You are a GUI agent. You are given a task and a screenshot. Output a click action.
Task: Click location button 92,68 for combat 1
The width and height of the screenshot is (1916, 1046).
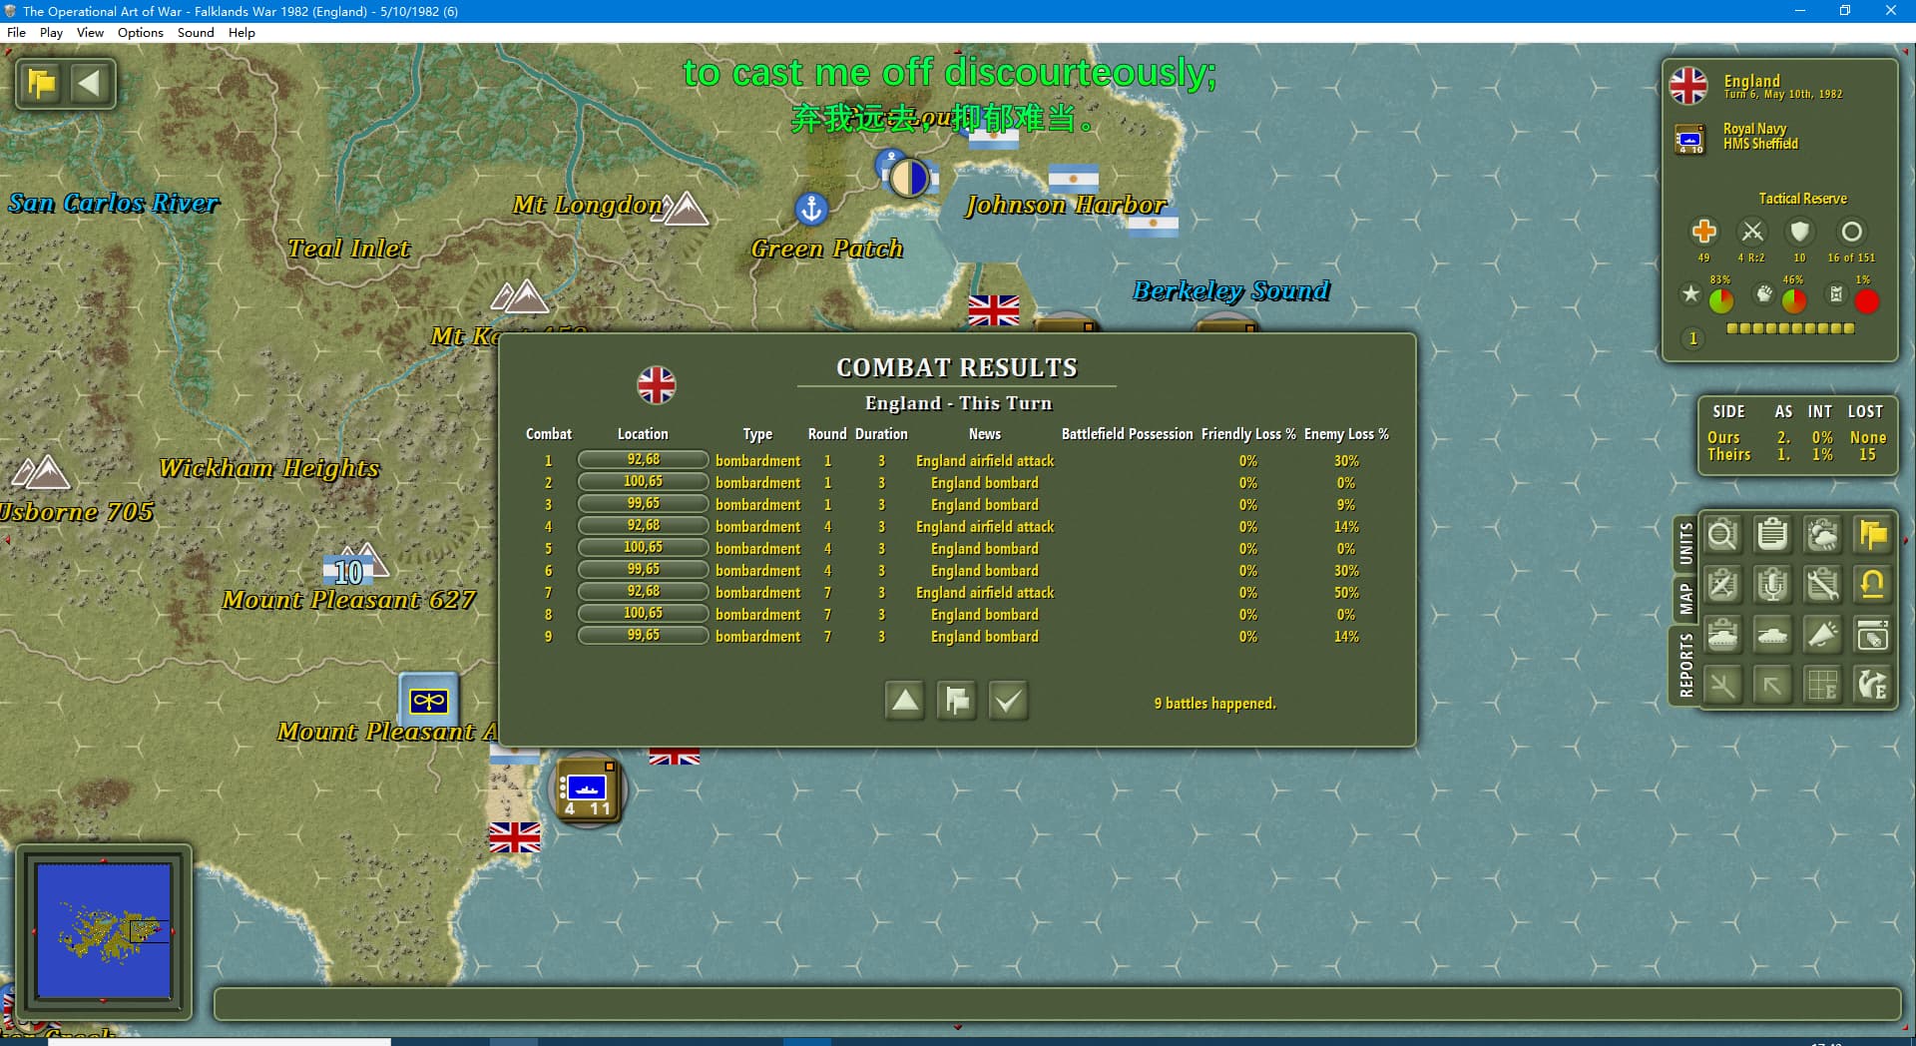pos(644,460)
